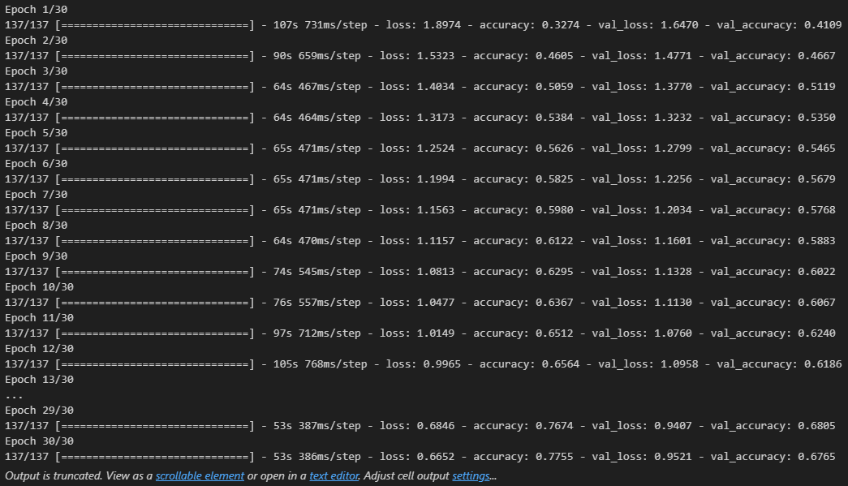This screenshot has width=848, height=486.
Task: Click '53s 386ms/step' timing text
Action: pyautogui.click(x=316, y=456)
